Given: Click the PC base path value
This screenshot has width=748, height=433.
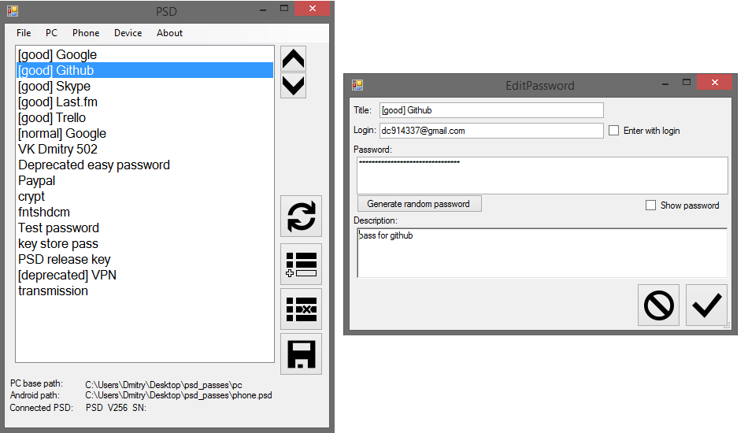Looking at the screenshot, I should [x=164, y=385].
